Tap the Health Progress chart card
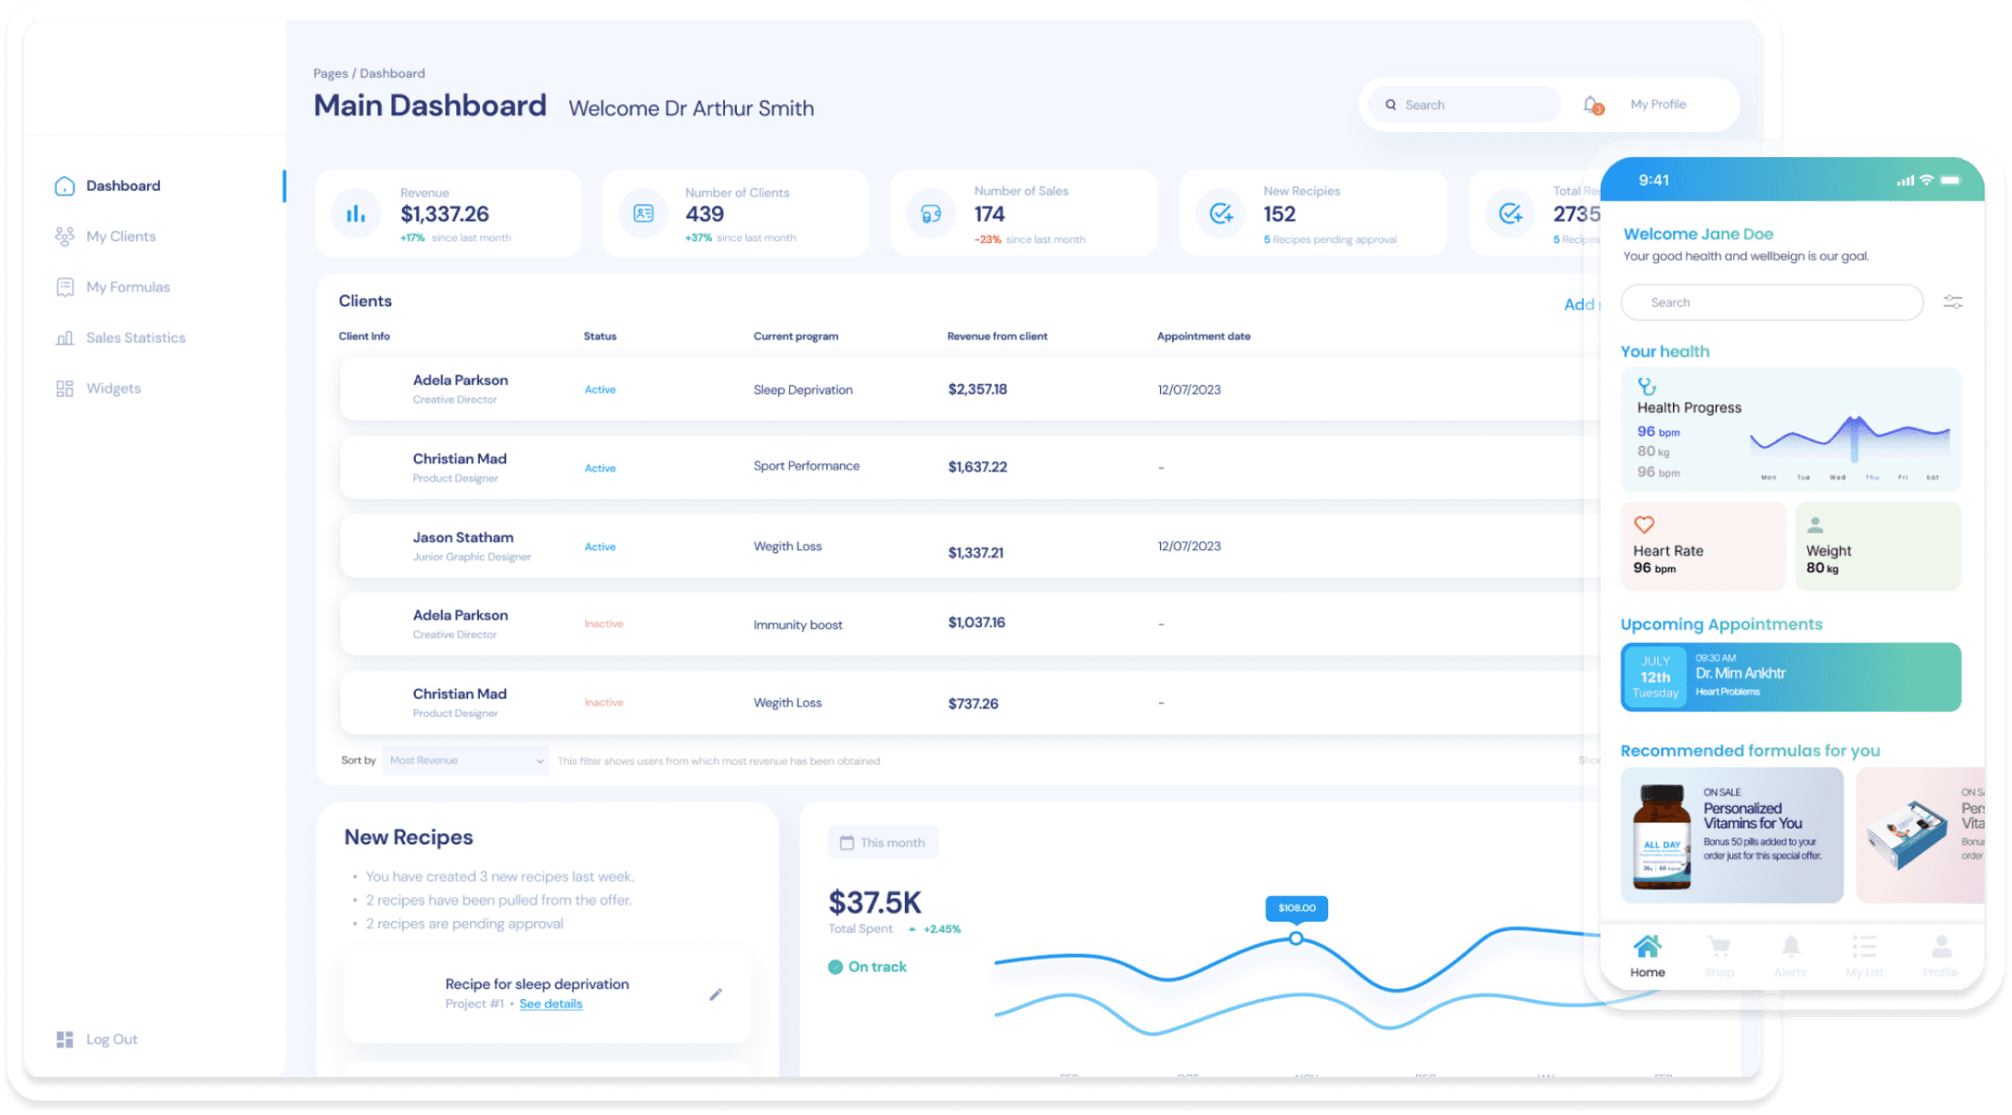This screenshot has width=2012, height=1115. [x=1790, y=430]
